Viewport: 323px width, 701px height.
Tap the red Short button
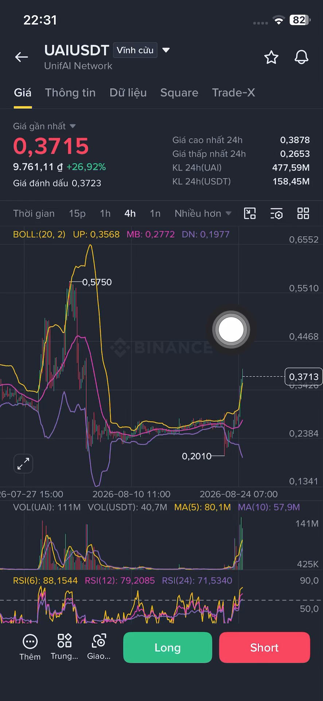pos(265,647)
